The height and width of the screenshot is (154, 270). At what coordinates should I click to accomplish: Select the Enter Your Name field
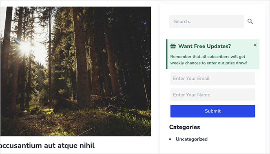click(x=212, y=95)
